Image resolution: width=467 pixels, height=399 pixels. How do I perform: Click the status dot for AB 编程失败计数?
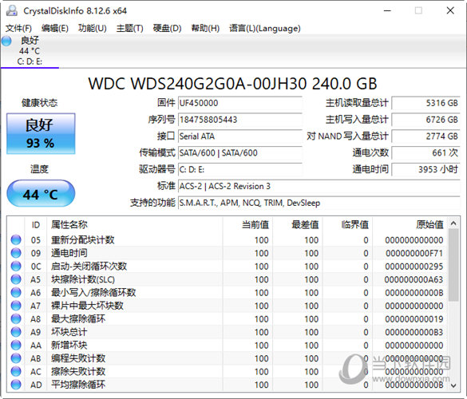[16, 358]
